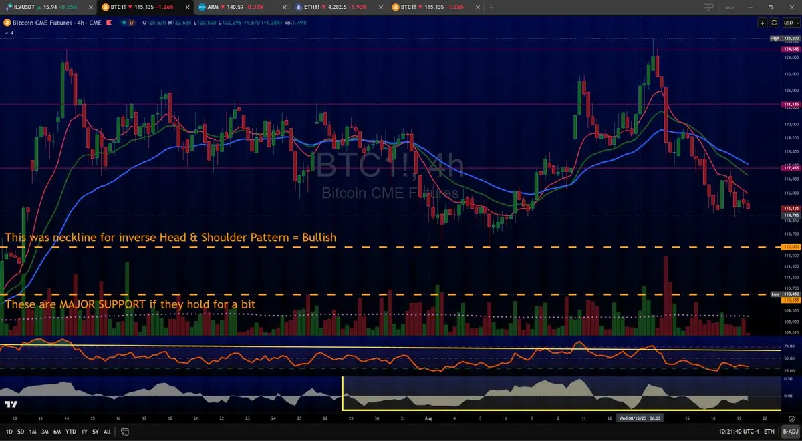802x441 pixels.
Task: Click the auto-fit chart scale icon
Action: coord(775,22)
